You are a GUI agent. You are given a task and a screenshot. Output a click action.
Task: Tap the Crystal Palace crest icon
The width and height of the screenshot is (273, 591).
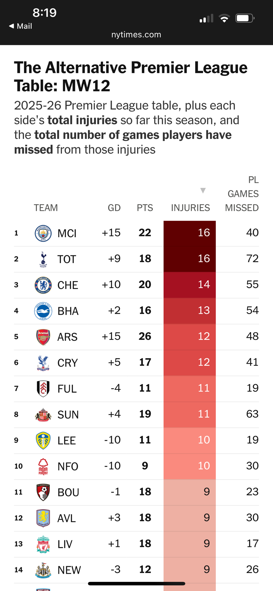[x=43, y=363]
